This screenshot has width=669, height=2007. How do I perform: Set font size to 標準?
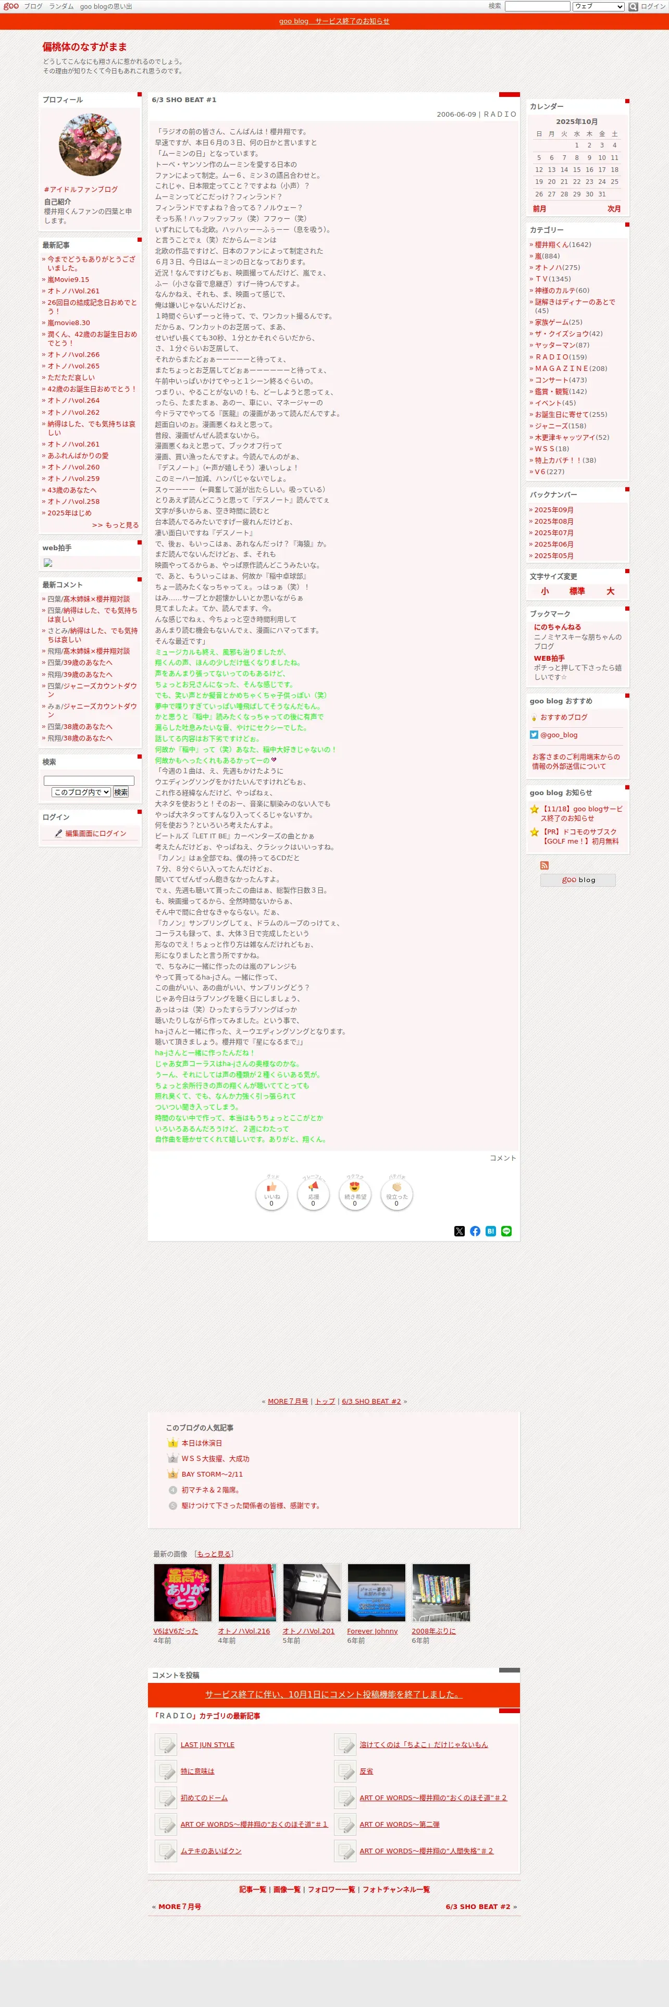pyautogui.click(x=577, y=591)
